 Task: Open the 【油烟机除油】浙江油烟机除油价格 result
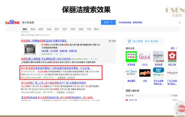tap(57, 97)
